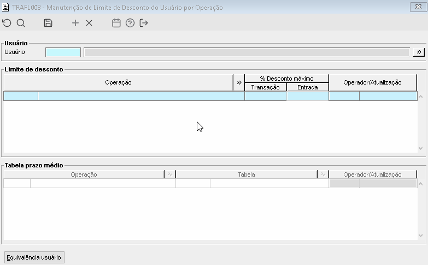428x265 pixels.
Task: Open search with the magnifier icon
Action: [x=21, y=23]
